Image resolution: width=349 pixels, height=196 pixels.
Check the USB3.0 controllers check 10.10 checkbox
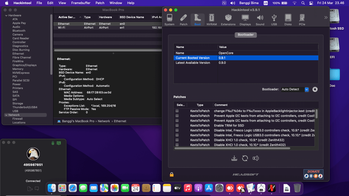point(177,135)
